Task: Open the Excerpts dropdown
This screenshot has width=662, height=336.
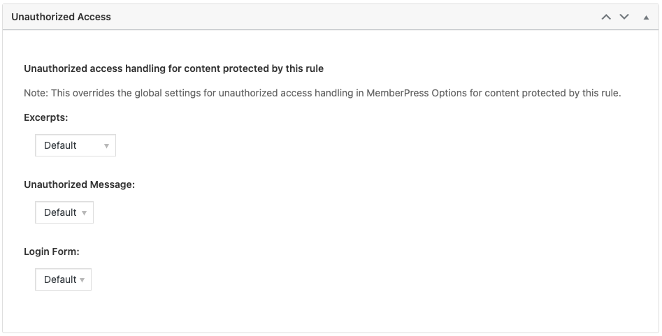Action: click(x=75, y=145)
